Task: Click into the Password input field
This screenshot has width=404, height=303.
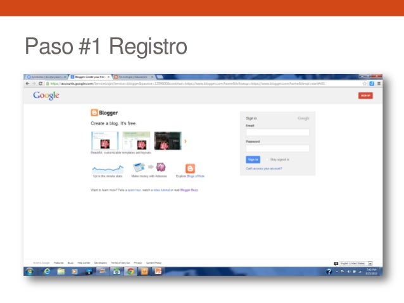Action: click(x=277, y=148)
